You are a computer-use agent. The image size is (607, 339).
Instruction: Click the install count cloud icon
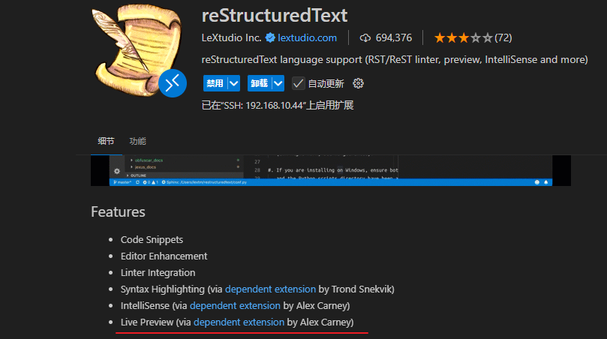pyautogui.click(x=365, y=38)
